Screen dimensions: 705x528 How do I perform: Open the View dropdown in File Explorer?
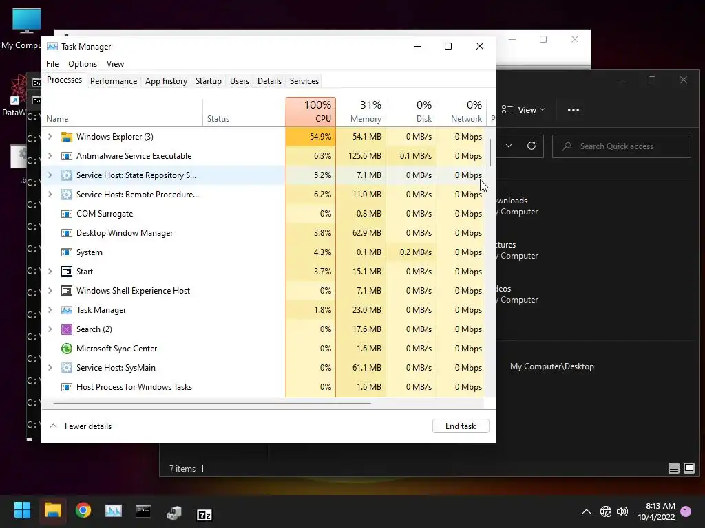(523, 110)
